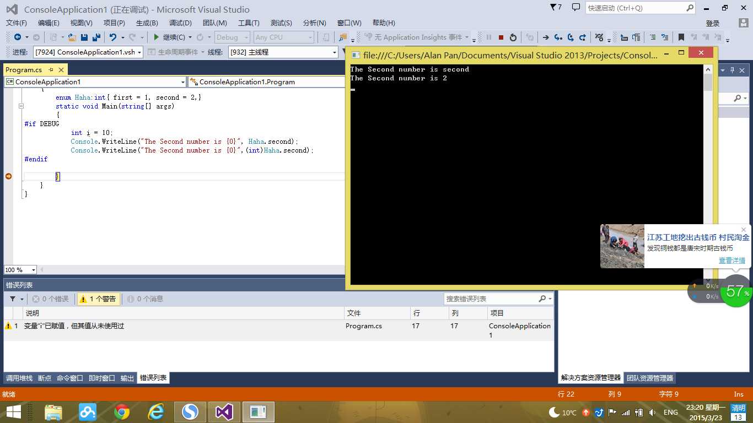The height and width of the screenshot is (423, 753).
Task: Click the Step Into icon
Action: (558, 37)
